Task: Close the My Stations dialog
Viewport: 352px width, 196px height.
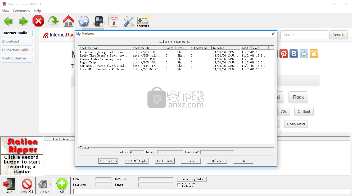Action: coord(273,34)
